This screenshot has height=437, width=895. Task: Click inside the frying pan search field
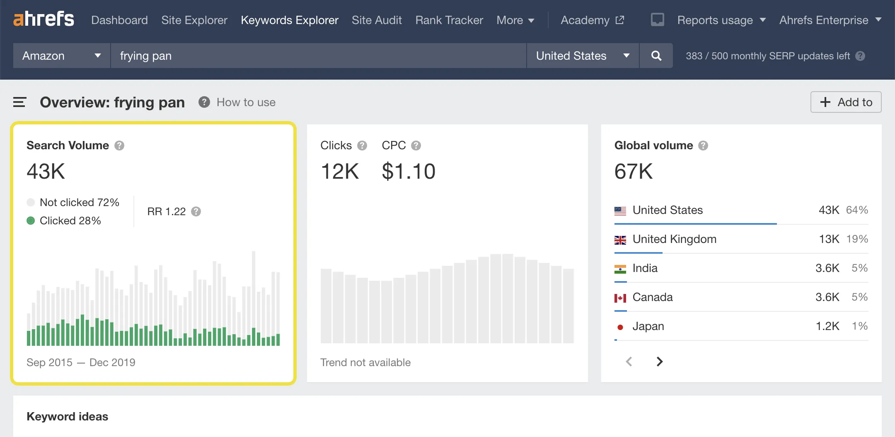pyautogui.click(x=290, y=56)
